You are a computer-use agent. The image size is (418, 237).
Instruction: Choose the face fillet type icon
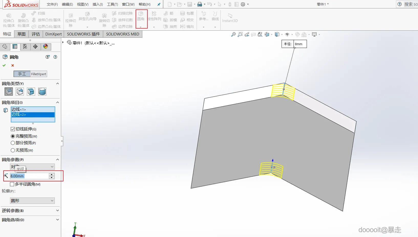point(31,92)
